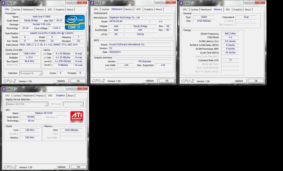283x171 pixels.
Task: Open SPD tab in the Graphics tab window
Action: click(50, 96)
